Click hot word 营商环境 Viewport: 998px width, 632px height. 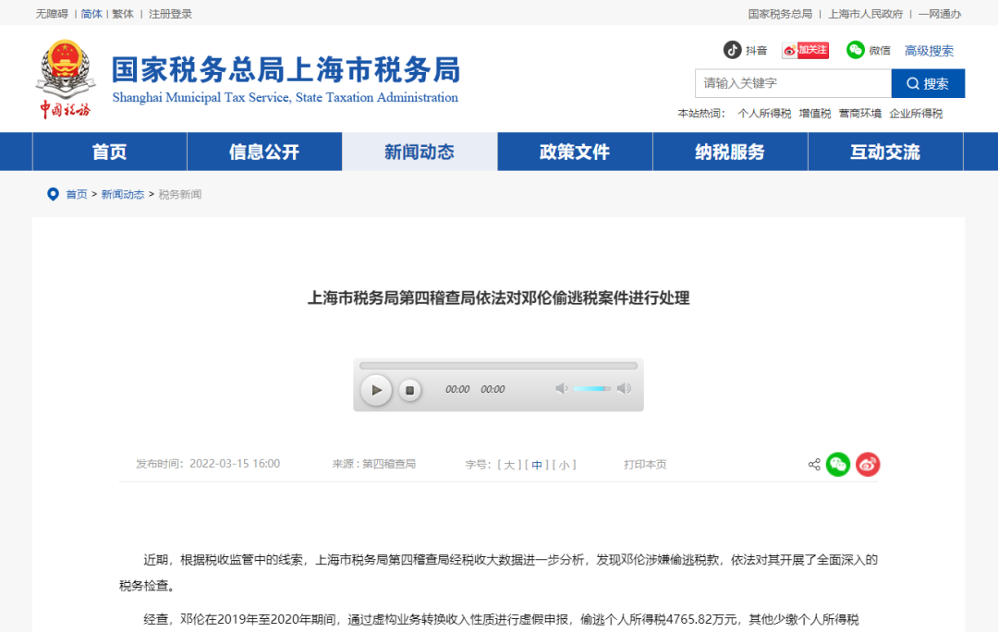(x=860, y=114)
